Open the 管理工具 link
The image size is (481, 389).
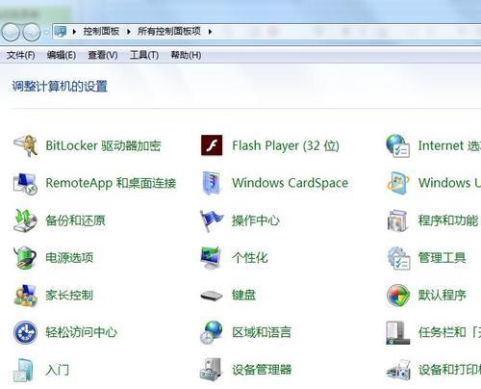(x=442, y=258)
